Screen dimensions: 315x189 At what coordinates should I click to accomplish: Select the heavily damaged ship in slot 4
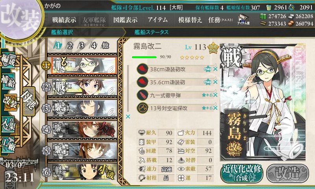point(84,130)
